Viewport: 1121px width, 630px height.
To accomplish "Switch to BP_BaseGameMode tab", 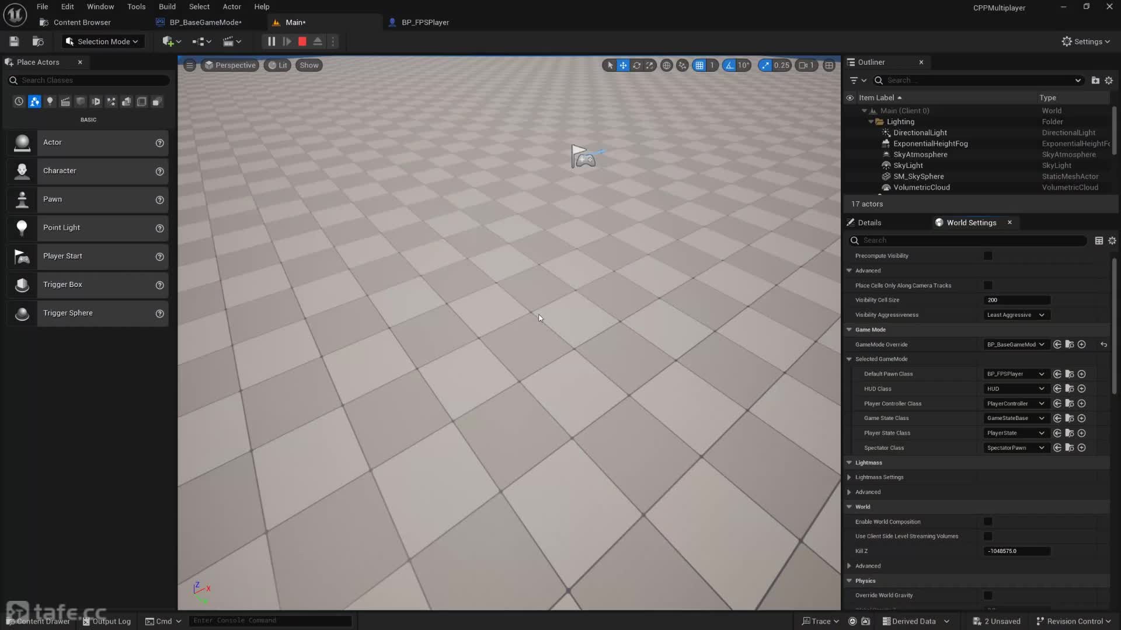I will tap(205, 22).
